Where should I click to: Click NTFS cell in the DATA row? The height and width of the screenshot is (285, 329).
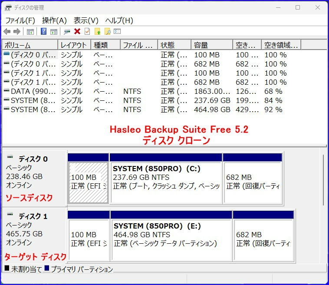pyautogui.click(x=132, y=91)
